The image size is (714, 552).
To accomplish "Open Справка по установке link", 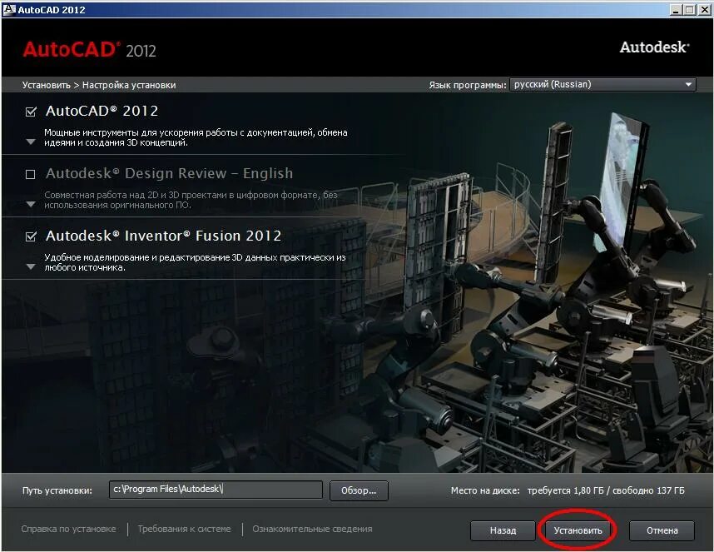I will coord(68,529).
